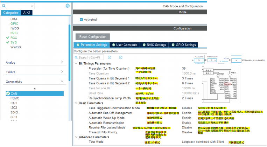Screen dimensions: 267x147
Task: Open the User Constants tab
Action: pos(125,45)
